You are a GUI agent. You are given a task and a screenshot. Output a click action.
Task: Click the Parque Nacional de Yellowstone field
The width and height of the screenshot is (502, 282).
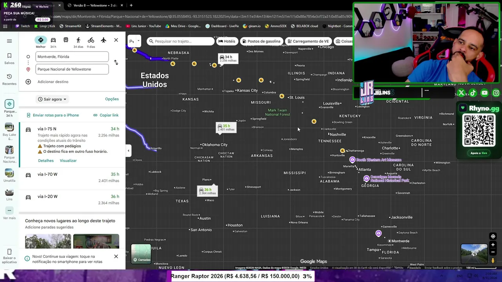(x=72, y=69)
